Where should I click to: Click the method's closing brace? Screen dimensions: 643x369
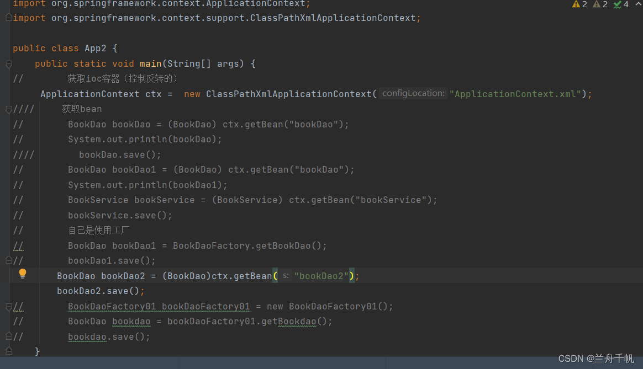point(38,351)
